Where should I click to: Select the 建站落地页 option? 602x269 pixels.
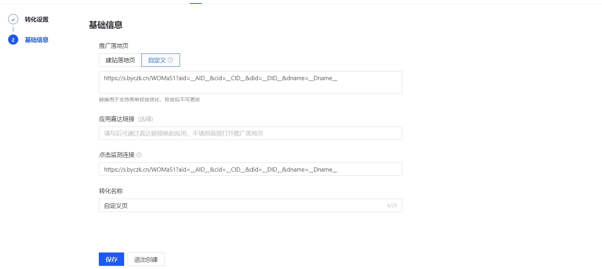pyautogui.click(x=120, y=60)
